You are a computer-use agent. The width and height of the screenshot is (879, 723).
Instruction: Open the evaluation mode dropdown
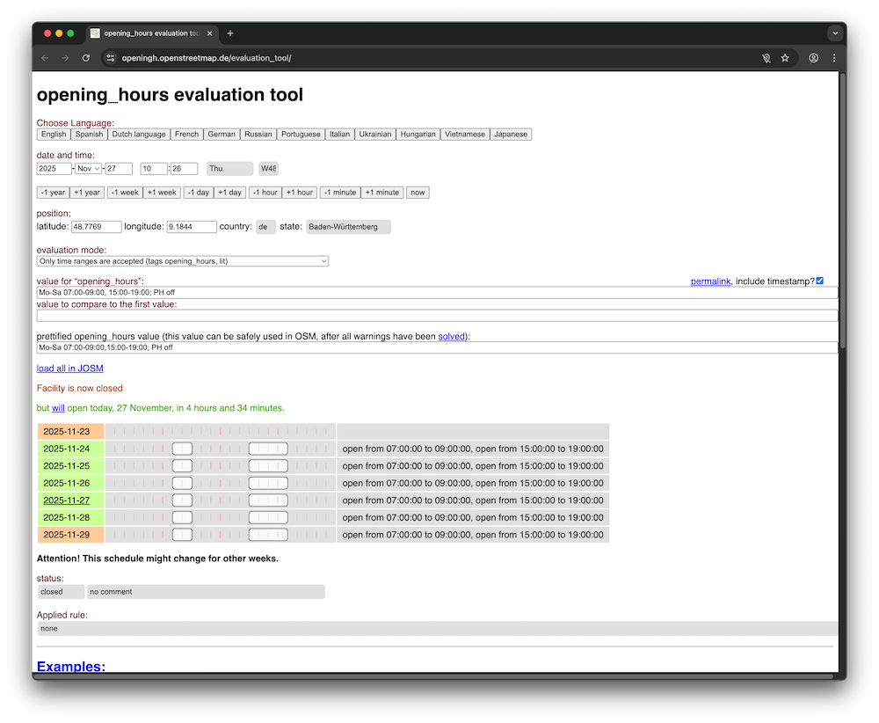[x=182, y=260]
